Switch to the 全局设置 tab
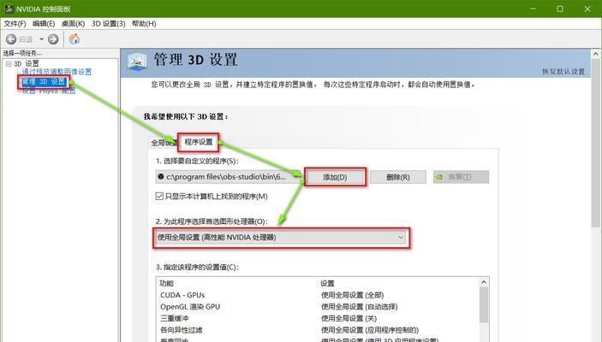The height and width of the screenshot is (342, 602). [164, 143]
